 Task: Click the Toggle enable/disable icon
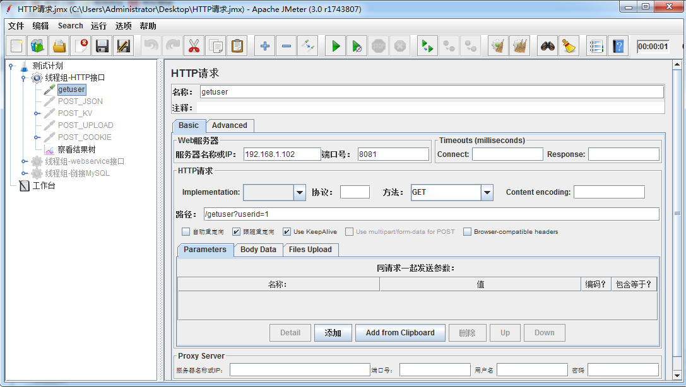point(307,46)
